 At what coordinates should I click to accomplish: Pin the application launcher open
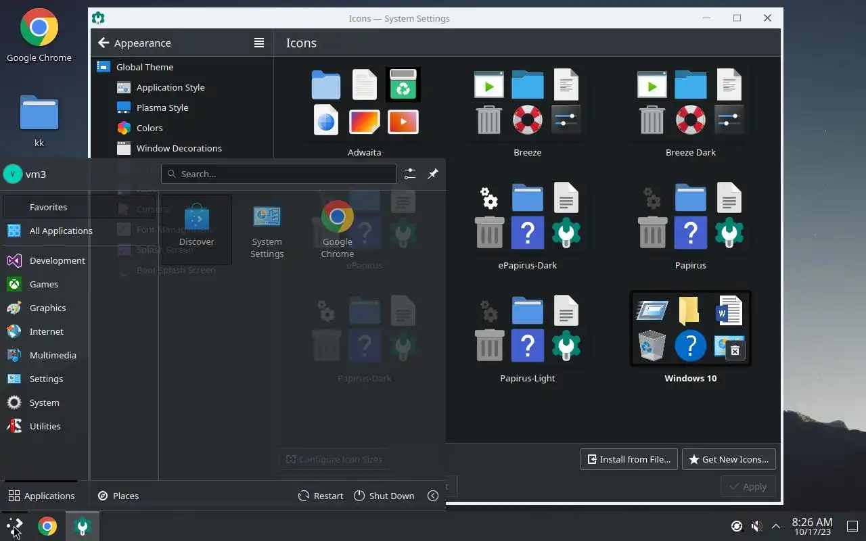433,174
